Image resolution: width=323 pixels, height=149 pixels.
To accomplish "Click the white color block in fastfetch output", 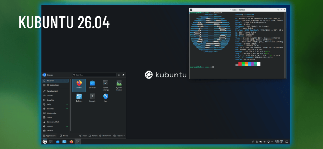I will [258, 64].
